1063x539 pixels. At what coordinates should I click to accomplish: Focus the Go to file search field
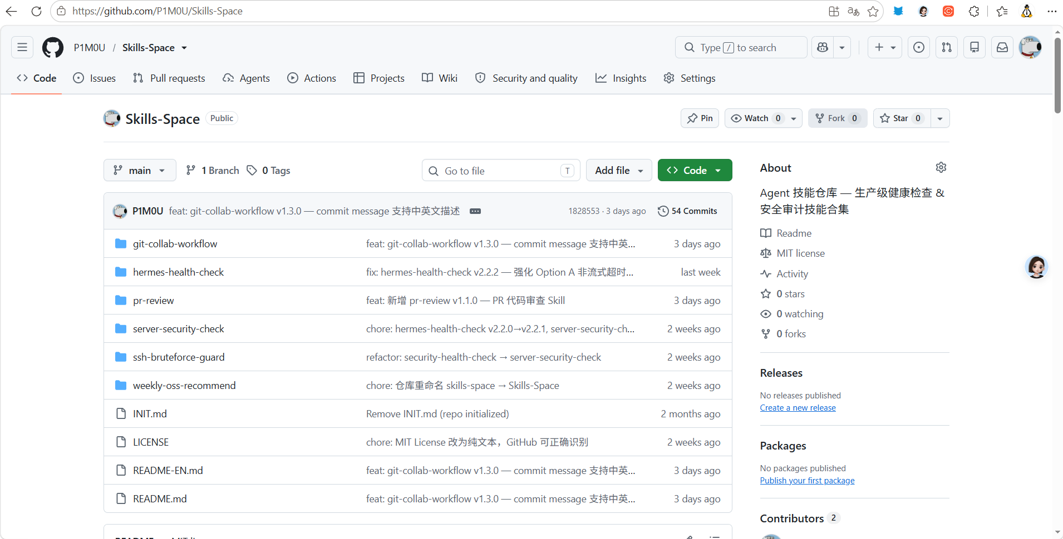tap(501, 170)
